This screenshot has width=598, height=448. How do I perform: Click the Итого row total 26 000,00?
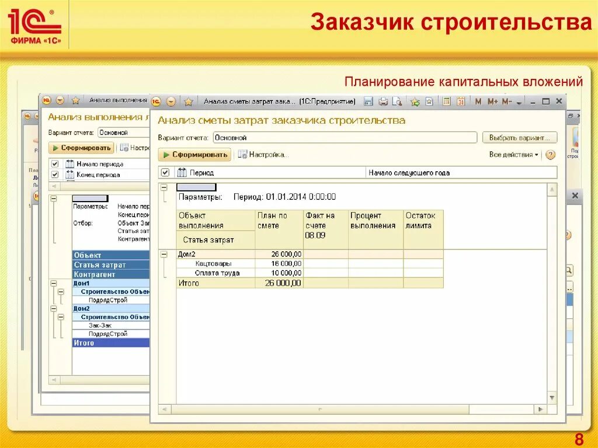point(283,283)
